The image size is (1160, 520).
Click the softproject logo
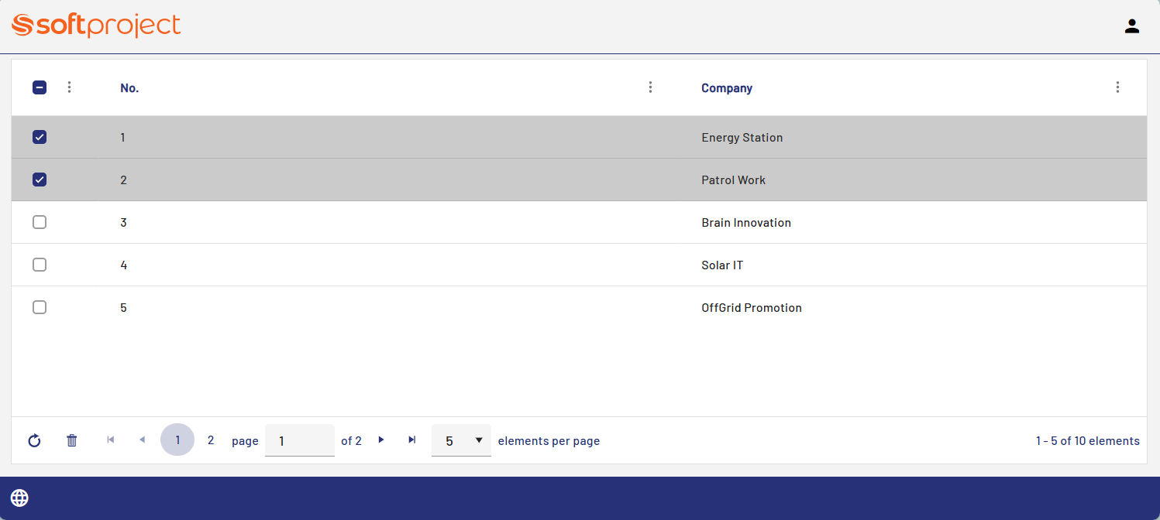click(97, 26)
